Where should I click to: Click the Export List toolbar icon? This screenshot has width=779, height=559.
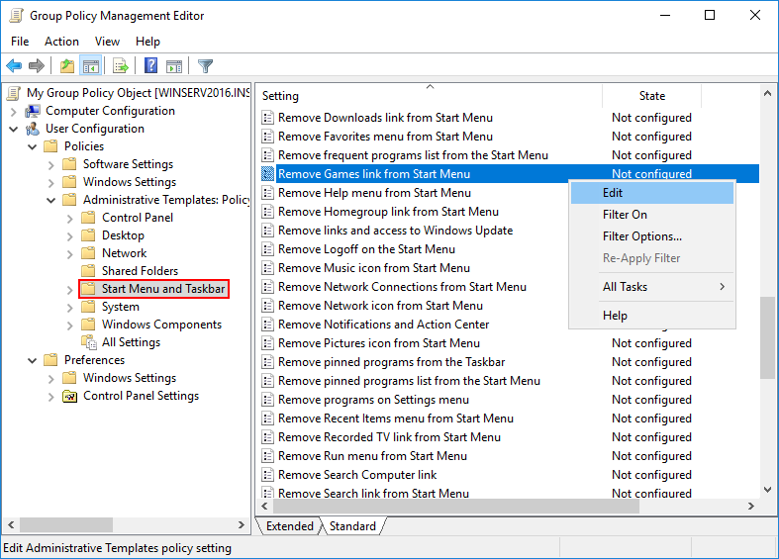pyautogui.click(x=121, y=66)
